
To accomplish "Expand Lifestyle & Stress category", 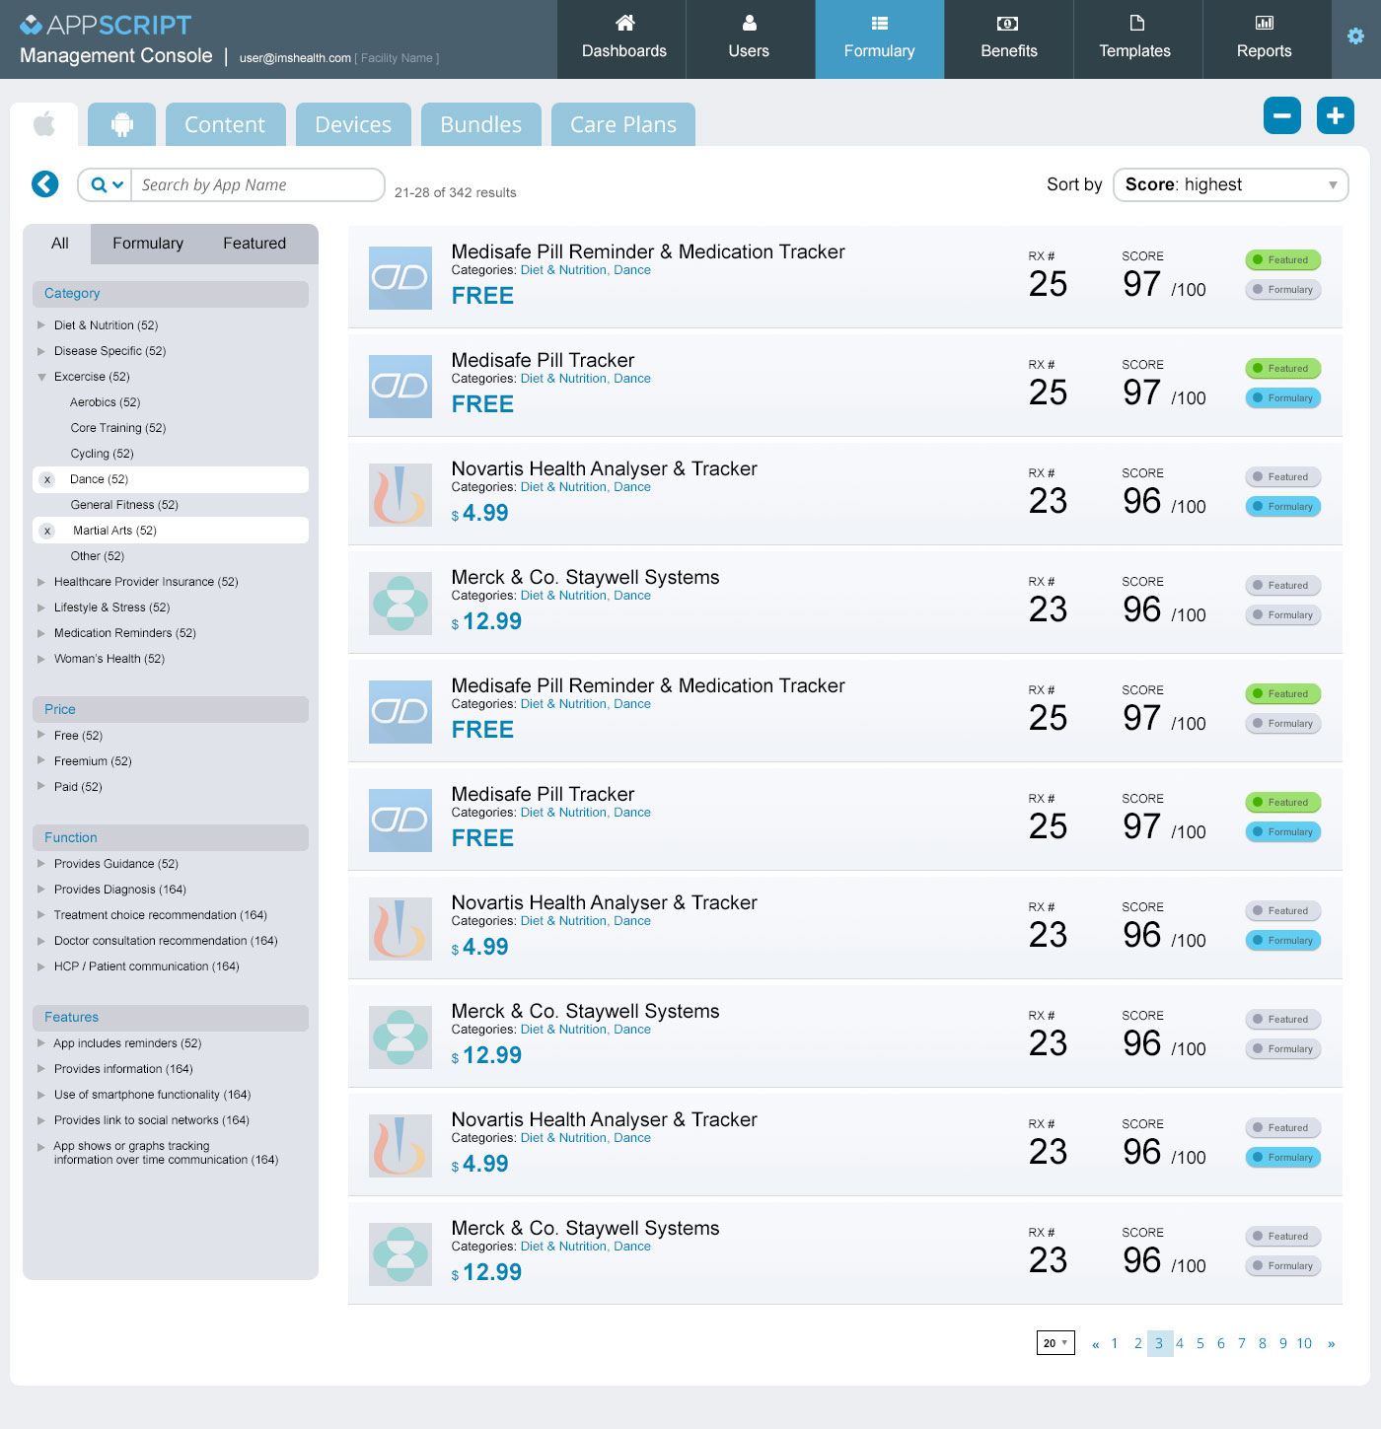I will [x=41, y=607].
